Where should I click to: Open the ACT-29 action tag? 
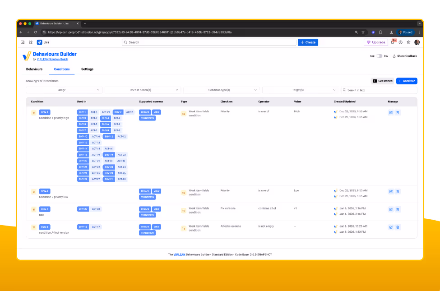tap(106, 112)
